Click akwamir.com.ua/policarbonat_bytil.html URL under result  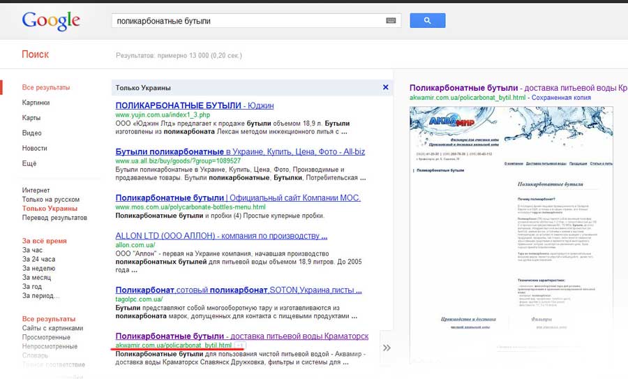174,345
